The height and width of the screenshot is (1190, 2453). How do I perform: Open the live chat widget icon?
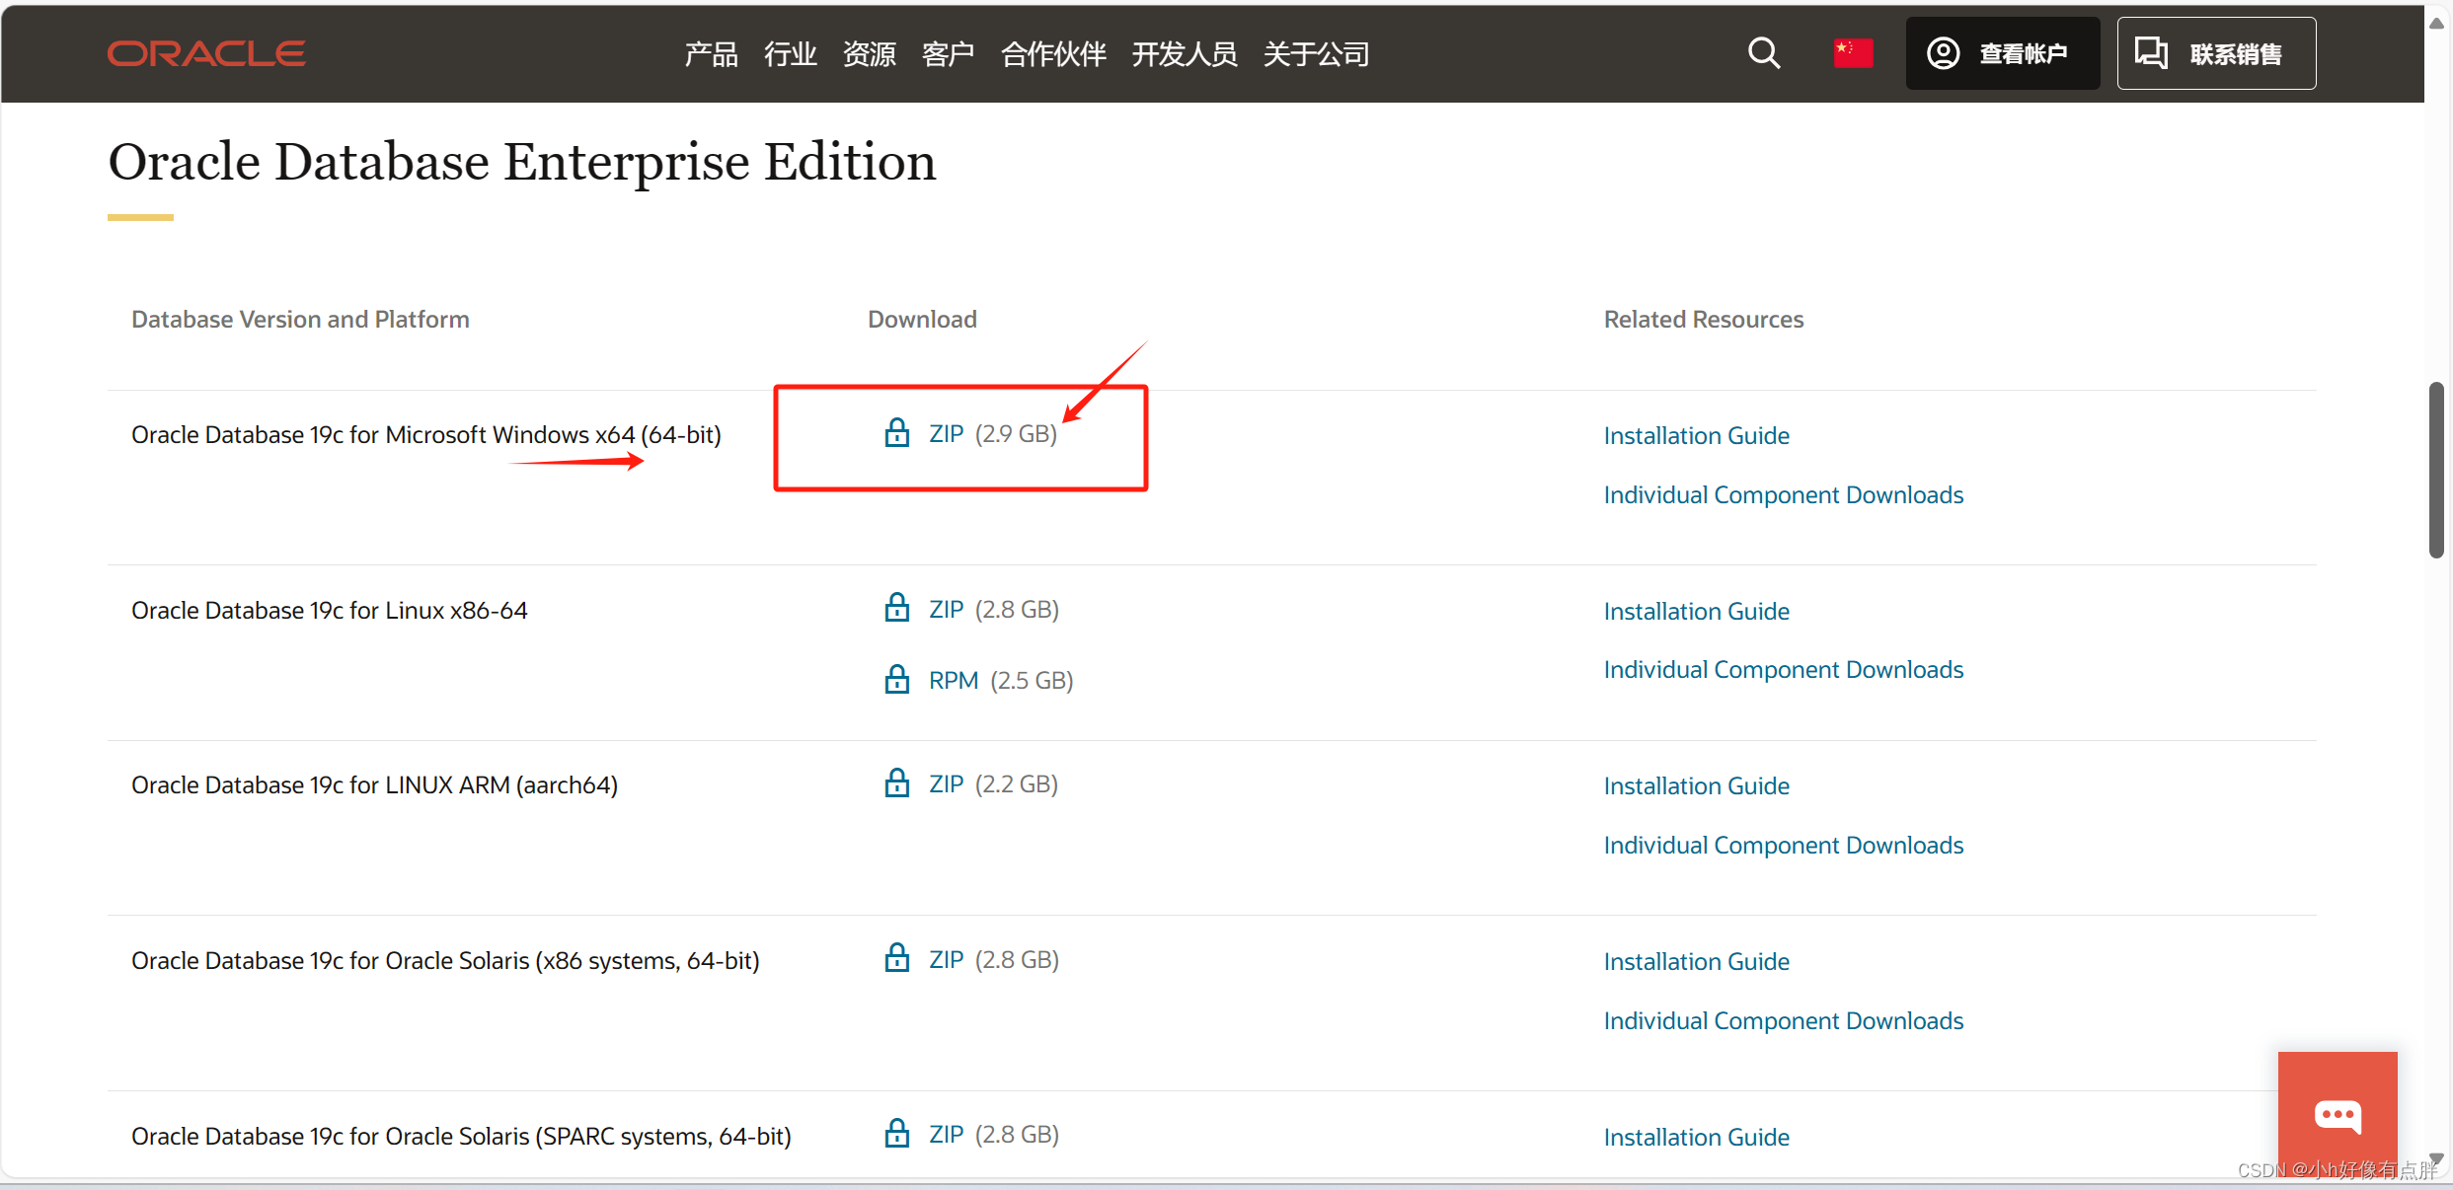2337,1115
